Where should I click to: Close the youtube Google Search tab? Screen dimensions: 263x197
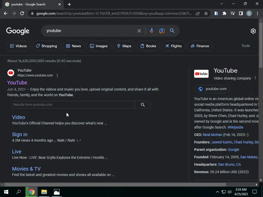[60, 4]
